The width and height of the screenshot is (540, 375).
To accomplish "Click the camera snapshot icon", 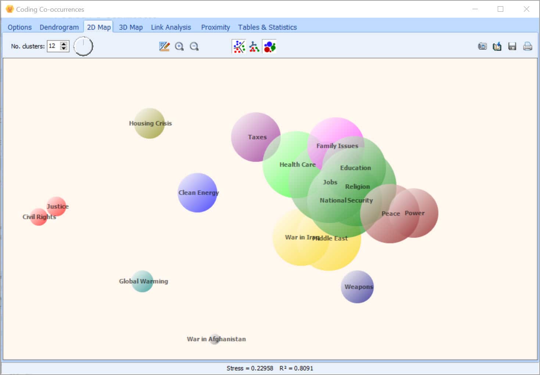I will pos(482,46).
